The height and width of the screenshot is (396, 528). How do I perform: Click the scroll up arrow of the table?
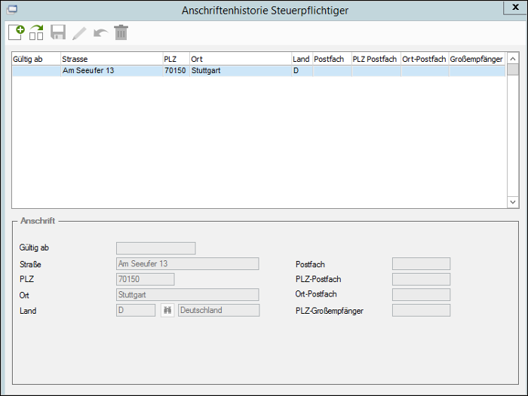(x=513, y=59)
